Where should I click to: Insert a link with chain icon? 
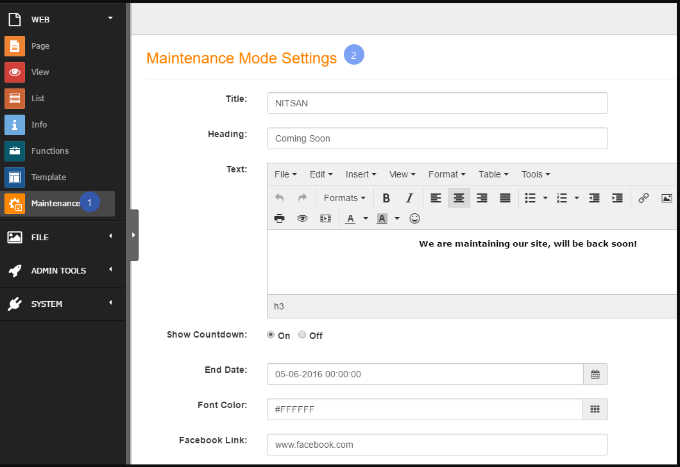click(643, 198)
